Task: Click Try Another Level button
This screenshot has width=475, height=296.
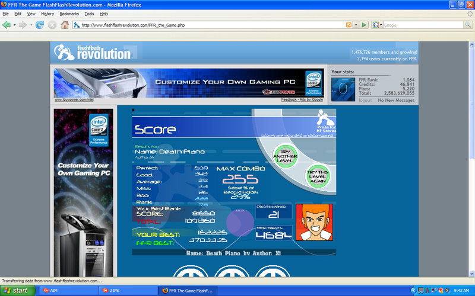Action: pyautogui.click(x=286, y=156)
